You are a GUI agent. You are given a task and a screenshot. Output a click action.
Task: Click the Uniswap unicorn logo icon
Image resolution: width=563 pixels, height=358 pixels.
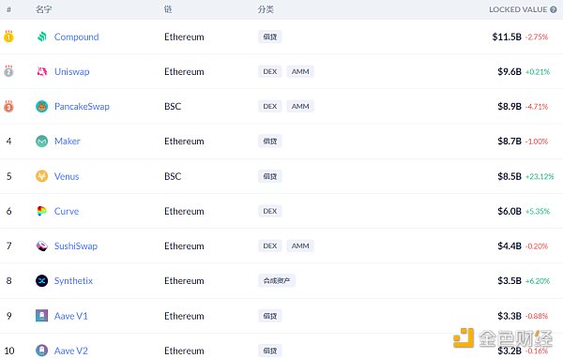(42, 71)
